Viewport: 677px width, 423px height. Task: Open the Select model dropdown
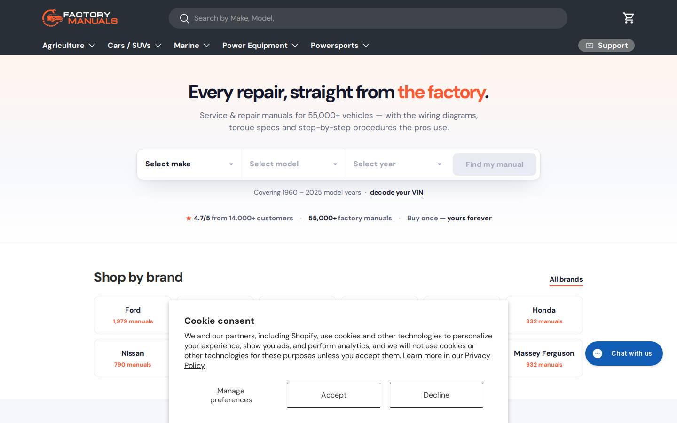click(x=293, y=164)
